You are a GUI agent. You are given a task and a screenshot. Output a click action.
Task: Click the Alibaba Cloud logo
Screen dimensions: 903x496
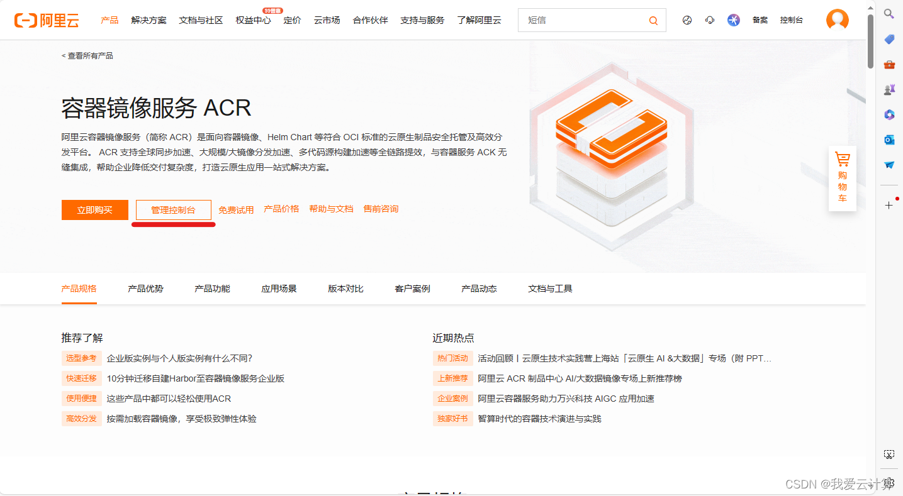point(47,20)
